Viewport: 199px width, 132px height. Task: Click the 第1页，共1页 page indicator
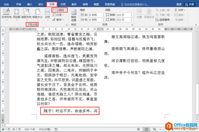click(x=11, y=129)
